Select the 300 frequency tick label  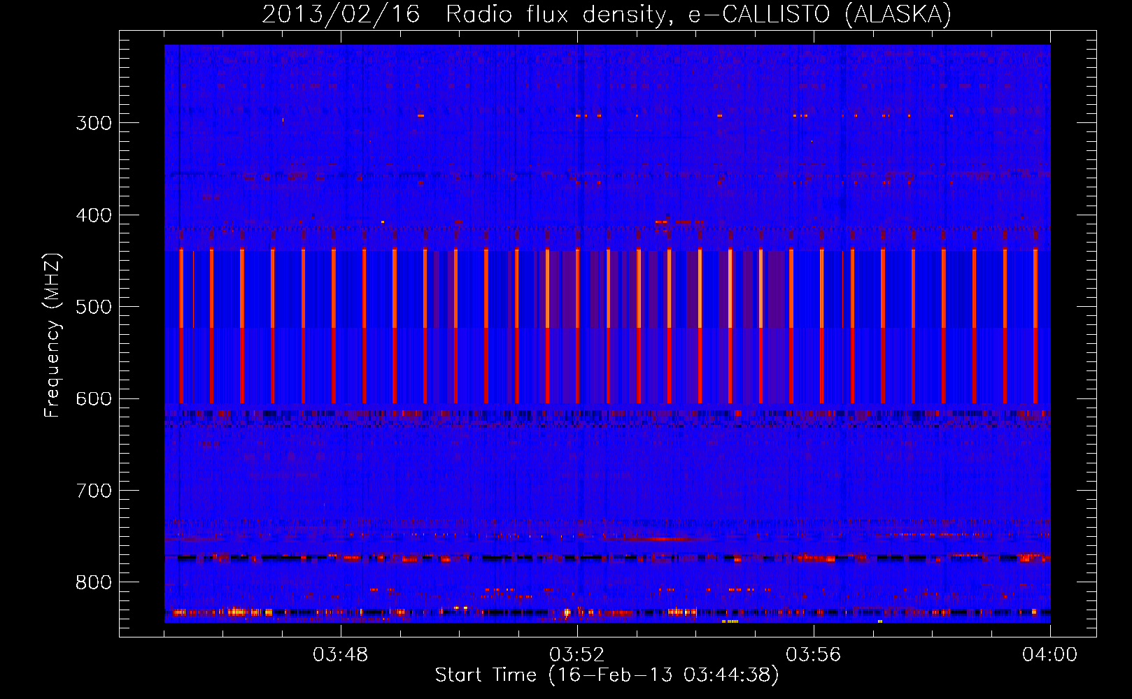(94, 123)
